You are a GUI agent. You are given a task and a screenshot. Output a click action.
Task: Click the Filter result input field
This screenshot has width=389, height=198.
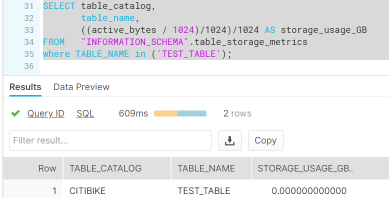click(x=110, y=140)
